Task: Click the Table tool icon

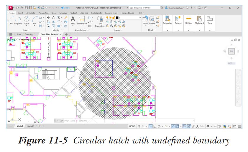Action: (x=90, y=26)
